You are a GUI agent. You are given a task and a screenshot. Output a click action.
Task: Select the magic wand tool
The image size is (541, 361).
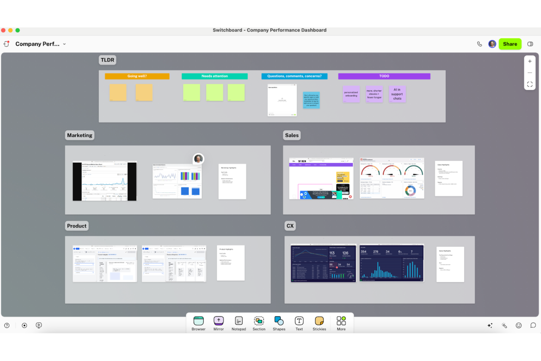[x=504, y=325]
